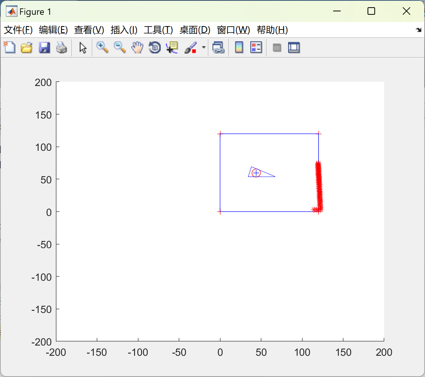Open the 帮助(H) menu
Screen dimensions: 425x377
point(272,30)
